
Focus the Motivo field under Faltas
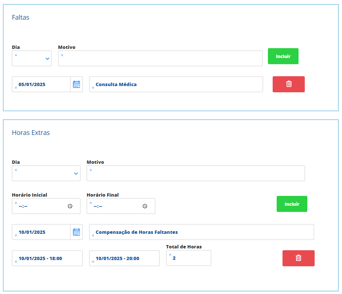coord(160,58)
